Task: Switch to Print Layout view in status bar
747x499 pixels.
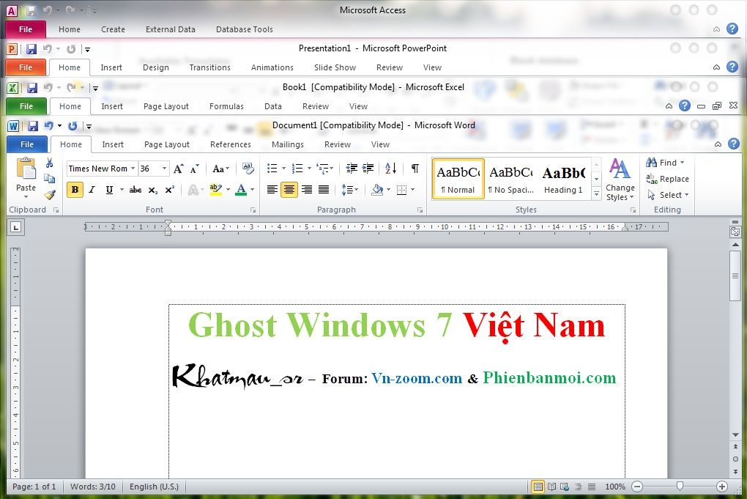Action: (x=538, y=487)
